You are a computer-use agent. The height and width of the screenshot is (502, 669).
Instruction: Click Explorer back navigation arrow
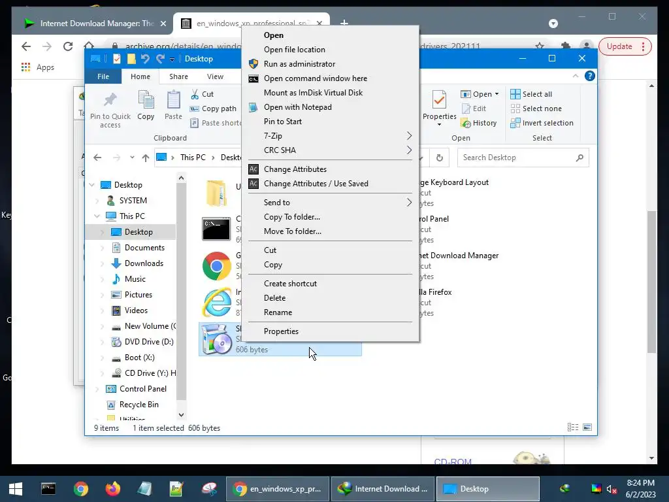tap(97, 158)
